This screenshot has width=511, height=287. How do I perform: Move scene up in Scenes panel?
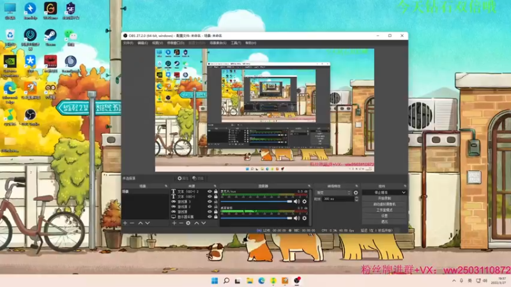coord(141,223)
